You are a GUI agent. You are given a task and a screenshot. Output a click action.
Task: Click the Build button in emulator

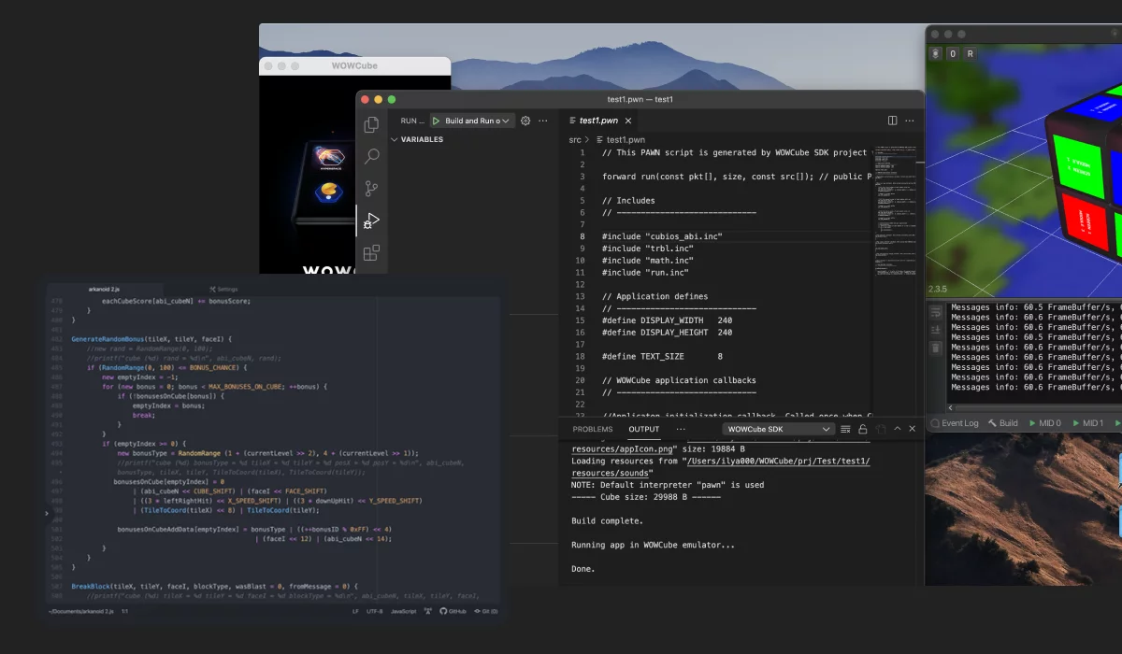tap(1002, 423)
